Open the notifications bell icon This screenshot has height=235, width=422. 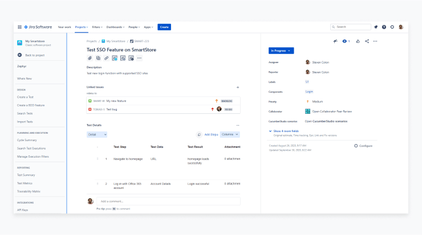click(x=376, y=27)
